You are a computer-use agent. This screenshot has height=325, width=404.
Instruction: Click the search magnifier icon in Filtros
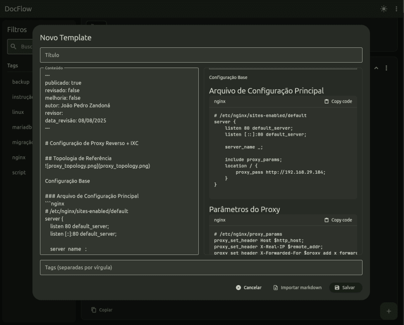13,46
